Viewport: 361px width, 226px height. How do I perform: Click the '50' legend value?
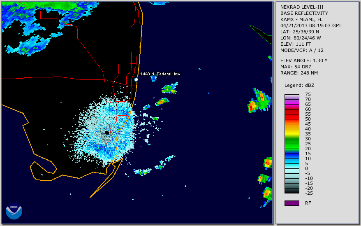[308, 119]
